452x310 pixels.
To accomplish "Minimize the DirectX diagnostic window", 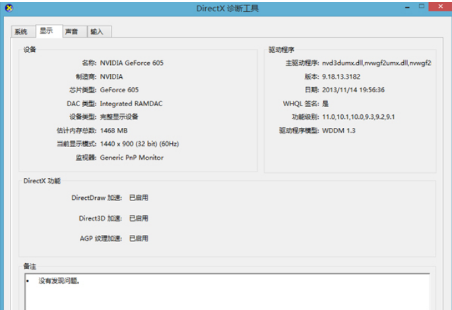I will tap(407, 7).
